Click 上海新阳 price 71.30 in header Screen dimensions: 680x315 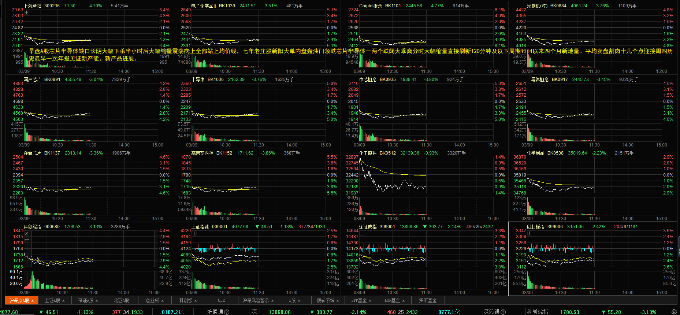click(x=70, y=6)
